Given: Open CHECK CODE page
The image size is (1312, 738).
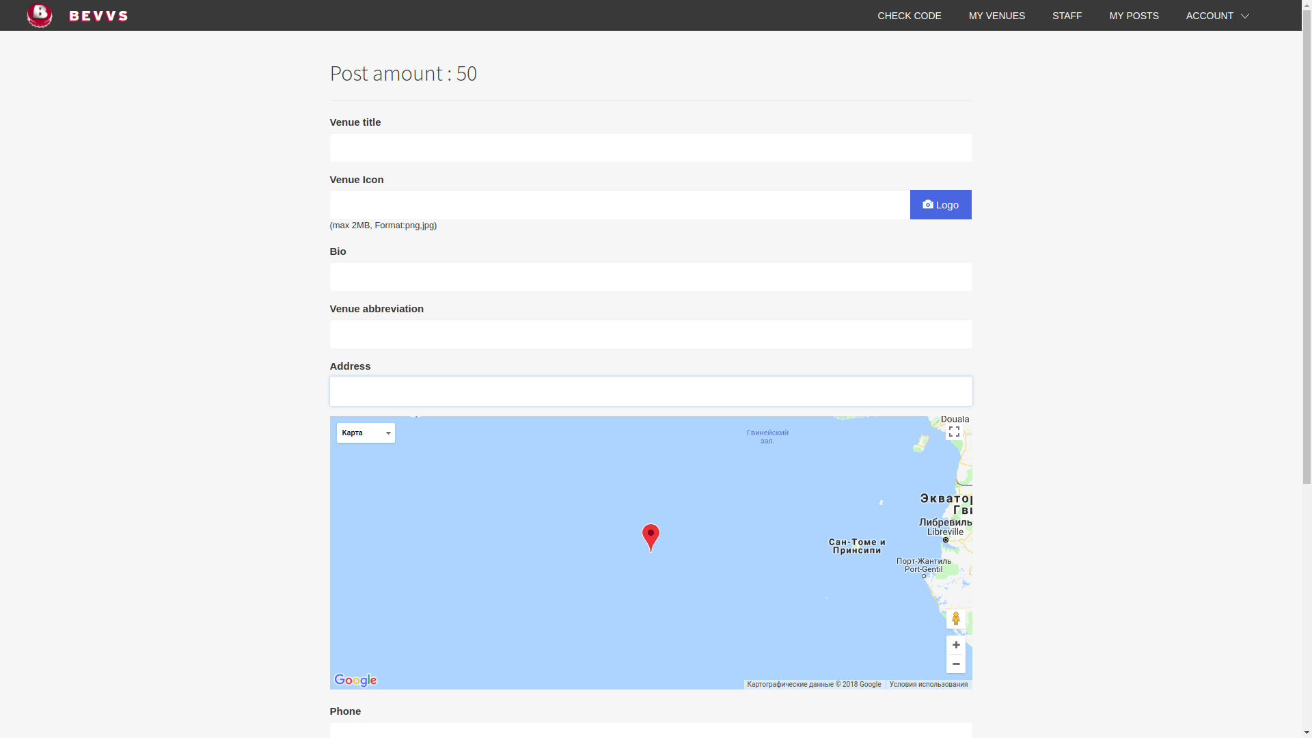Looking at the screenshot, I should click(x=909, y=16).
